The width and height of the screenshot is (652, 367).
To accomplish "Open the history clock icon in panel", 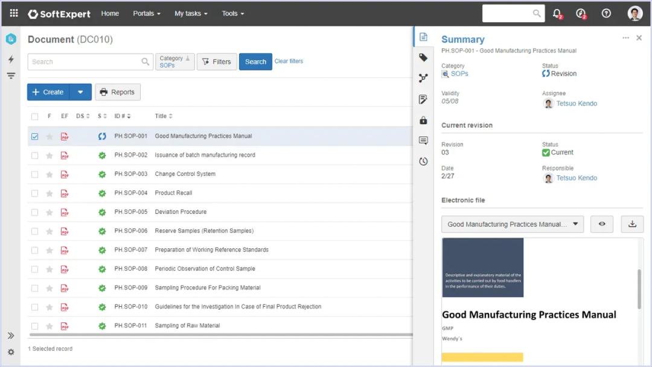I will click(x=423, y=162).
